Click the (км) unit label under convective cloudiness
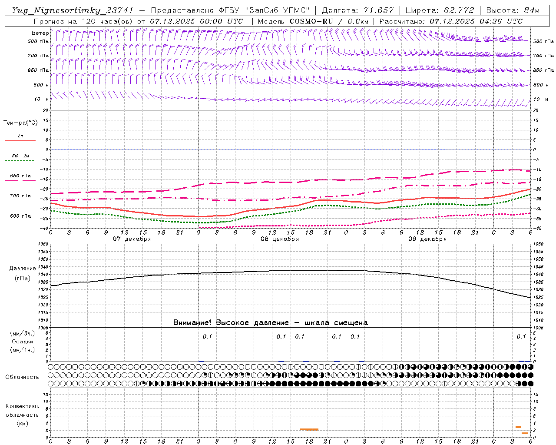This screenshot has width=556, height=445. click(22, 423)
